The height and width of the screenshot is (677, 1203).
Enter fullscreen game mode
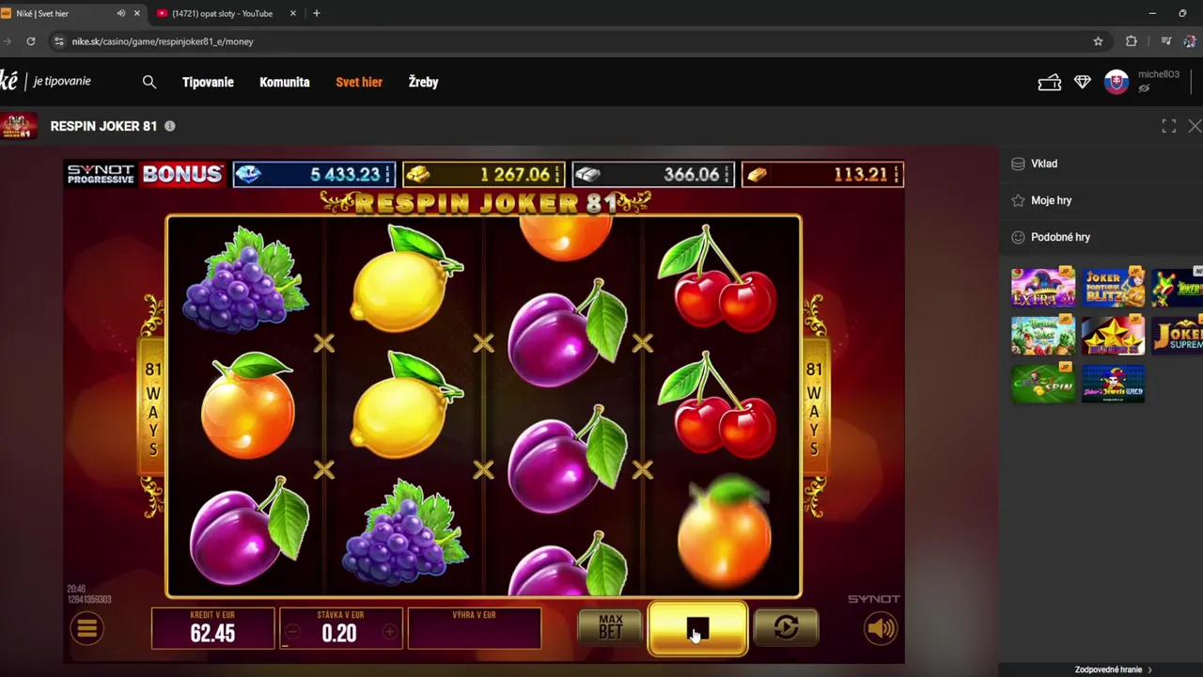point(1169,126)
